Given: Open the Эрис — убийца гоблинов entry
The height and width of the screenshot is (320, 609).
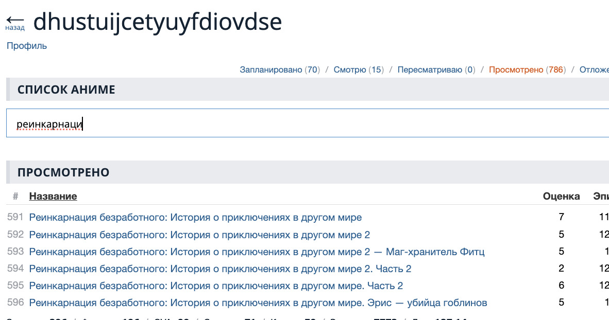Looking at the screenshot, I should tap(258, 303).
